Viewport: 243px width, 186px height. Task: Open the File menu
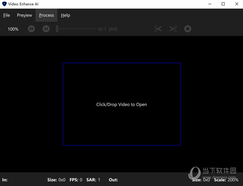click(6, 15)
